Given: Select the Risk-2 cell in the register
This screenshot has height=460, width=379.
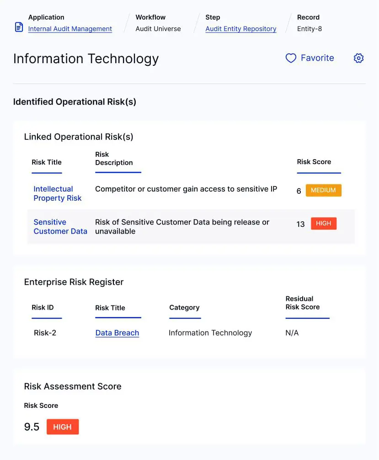Looking at the screenshot, I should point(45,333).
